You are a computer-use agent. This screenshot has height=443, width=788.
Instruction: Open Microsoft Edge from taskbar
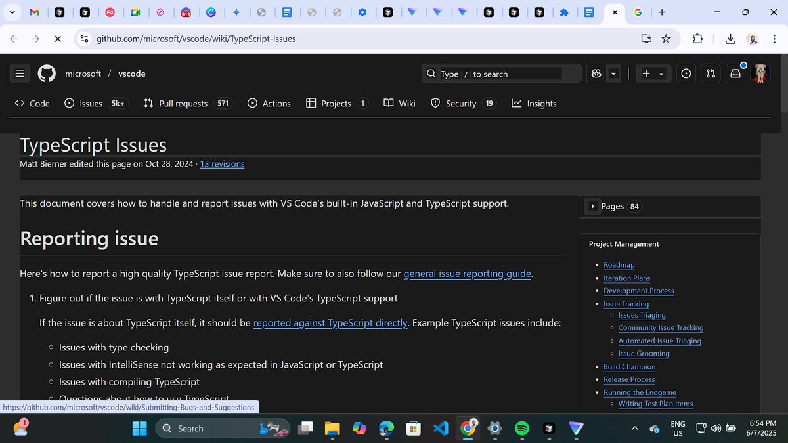click(386, 428)
